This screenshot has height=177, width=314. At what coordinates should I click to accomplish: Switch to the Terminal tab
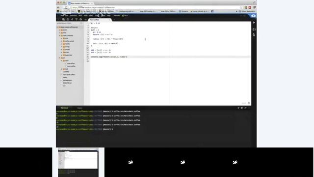[64, 108]
